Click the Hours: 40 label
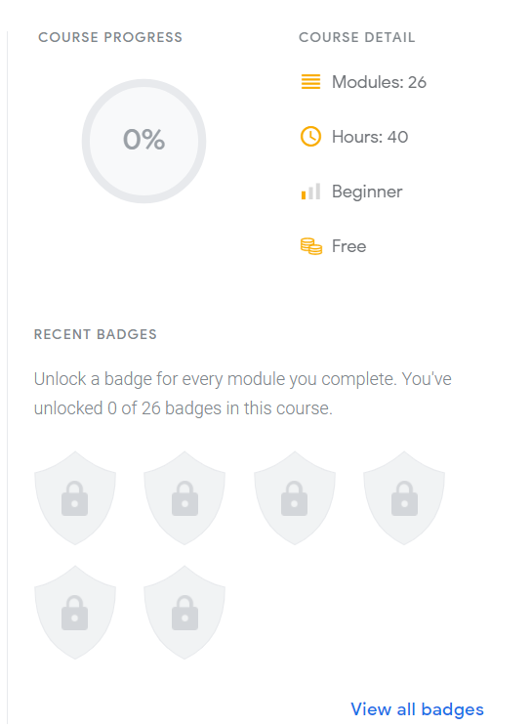Viewport: 532px width, 726px height. coord(370,137)
